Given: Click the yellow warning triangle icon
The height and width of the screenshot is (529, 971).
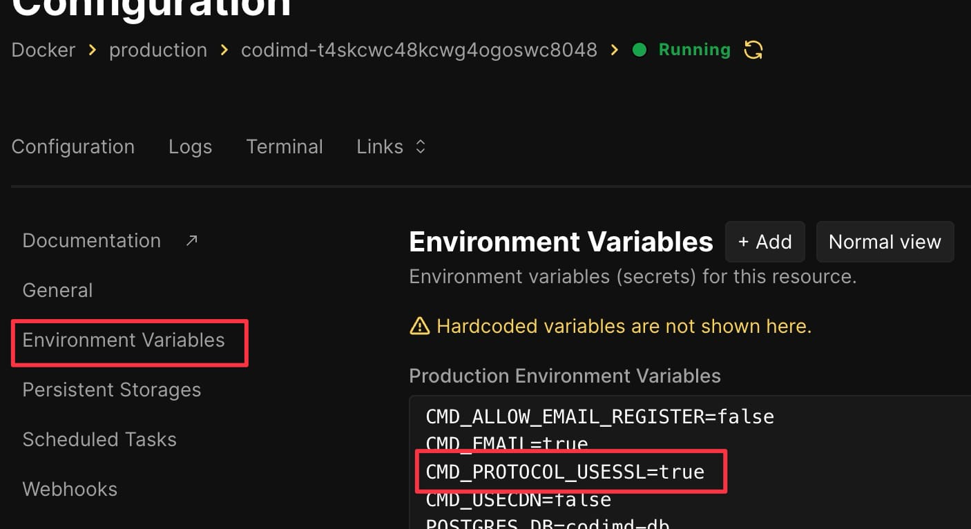Looking at the screenshot, I should tap(419, 326).
